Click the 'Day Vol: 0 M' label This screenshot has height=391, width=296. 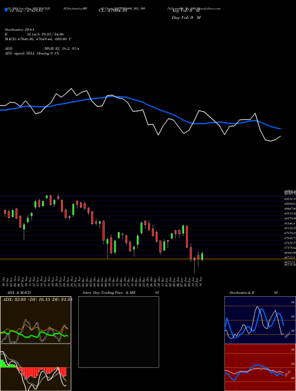186,18
